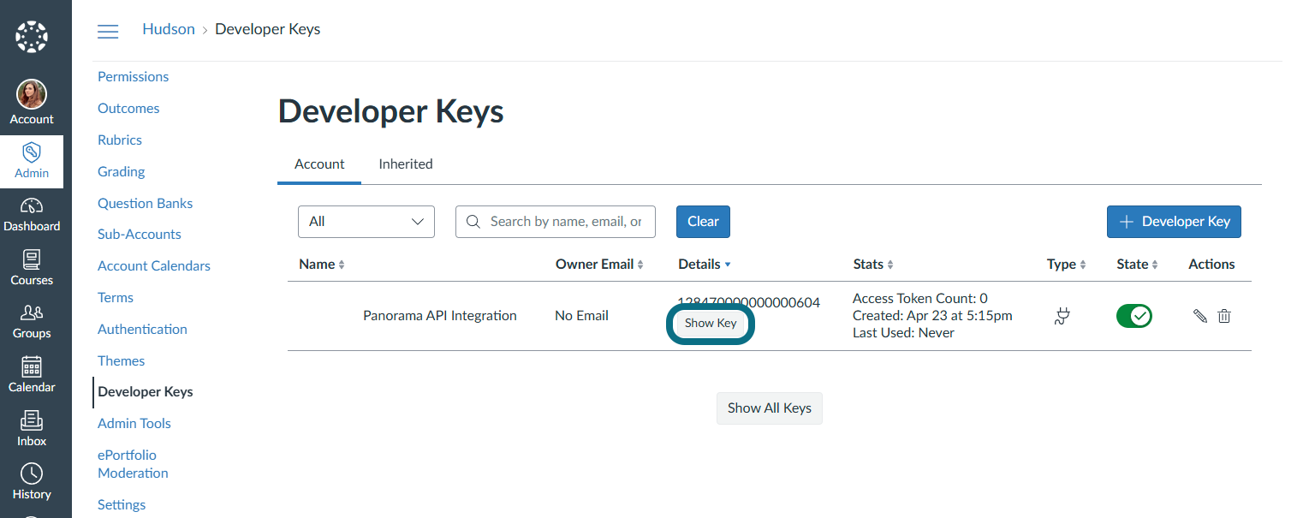Follow the Hudson breadcrumb link

pyautogui.click(x=169, y=29)
